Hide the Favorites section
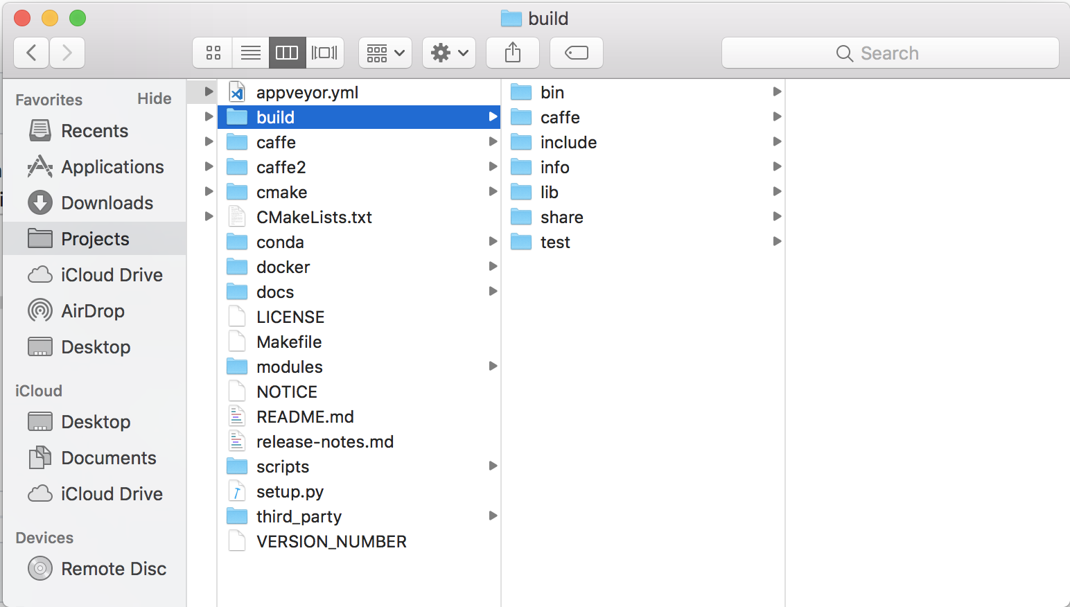 (x=154, y=98)
